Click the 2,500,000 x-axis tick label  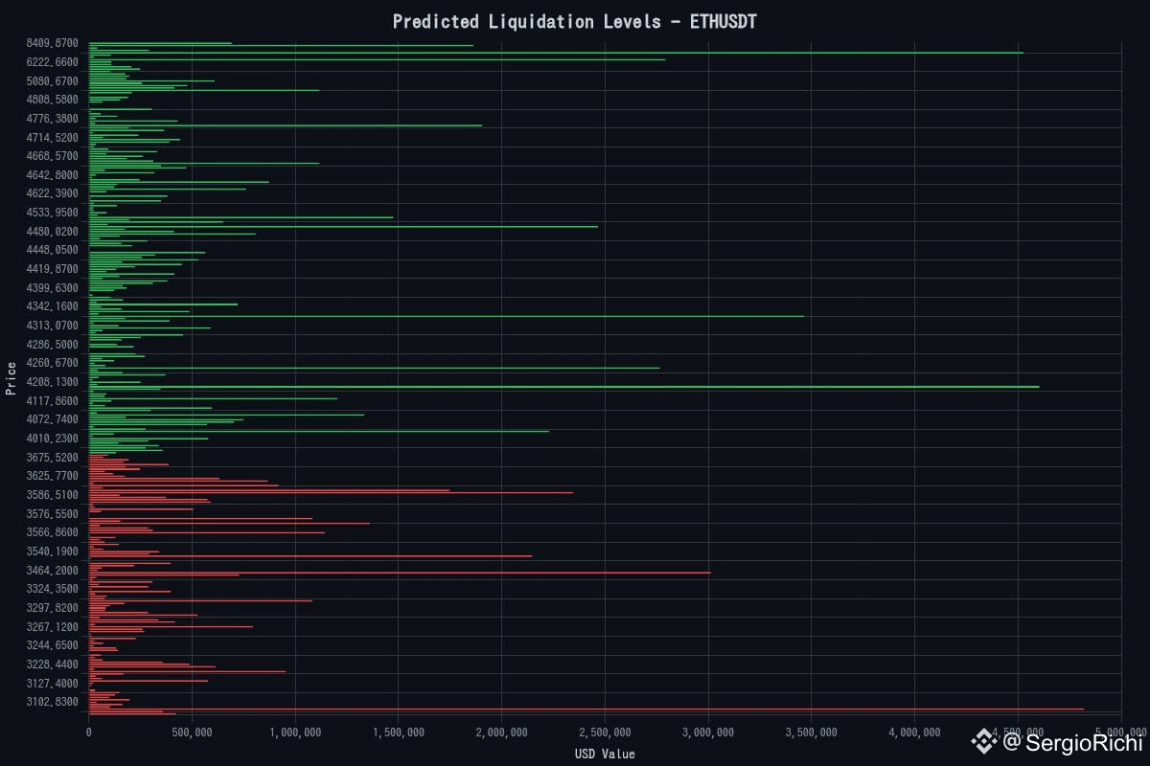(604, 732)
